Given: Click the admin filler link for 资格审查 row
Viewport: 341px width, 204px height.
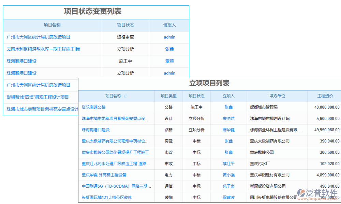Looking at the screenshot, I should (169, 37).
